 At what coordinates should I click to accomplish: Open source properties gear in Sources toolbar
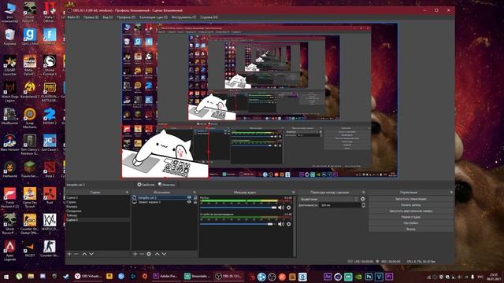coord(149,254)
